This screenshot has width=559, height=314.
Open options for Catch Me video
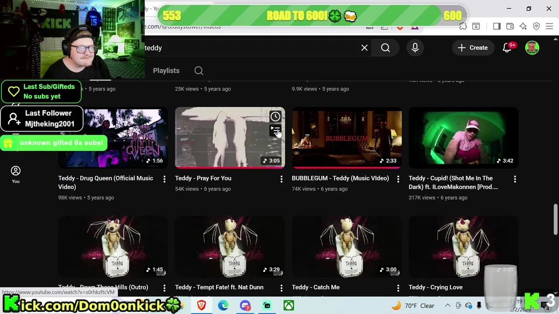(398, 288)
